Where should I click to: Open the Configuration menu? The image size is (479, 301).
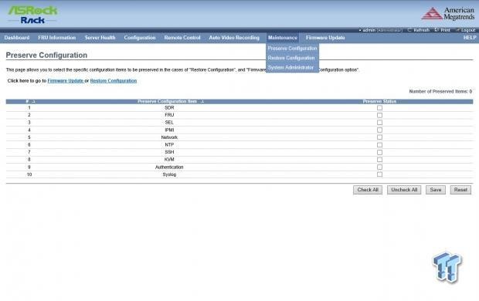pyautogui.click(x=140, y=38)
